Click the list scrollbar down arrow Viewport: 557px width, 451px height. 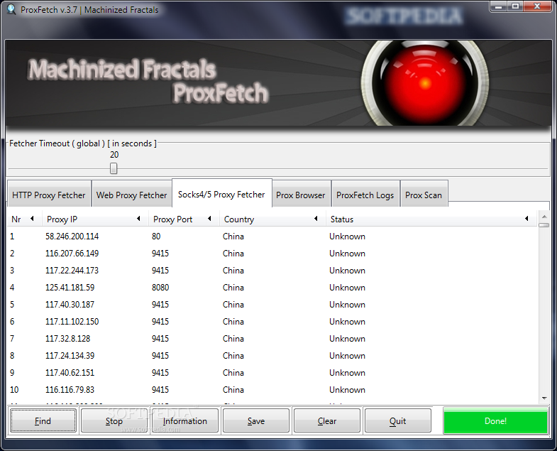(544, 398)
